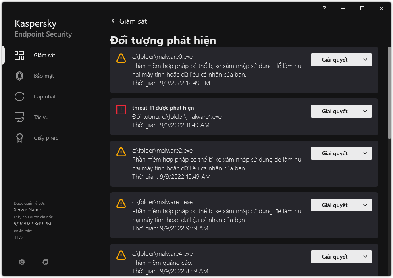Open the Bảo mật sidebar menu item
The width and height of the screenshot is (393, 278).
44,76
